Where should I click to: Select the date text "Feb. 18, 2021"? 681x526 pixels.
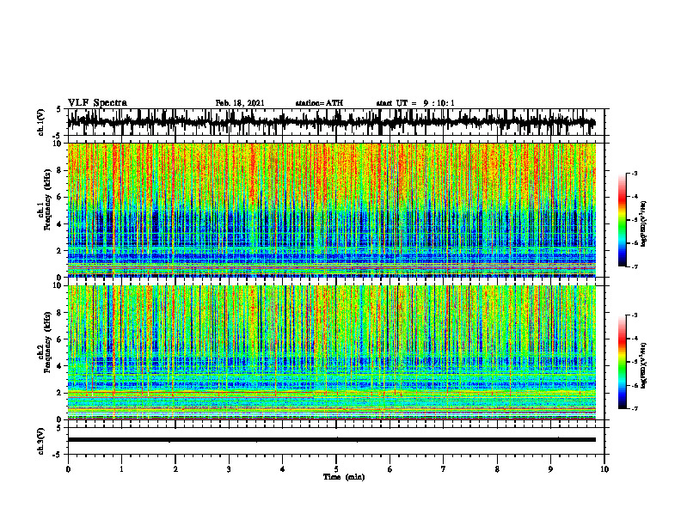[x=240, y=103]
